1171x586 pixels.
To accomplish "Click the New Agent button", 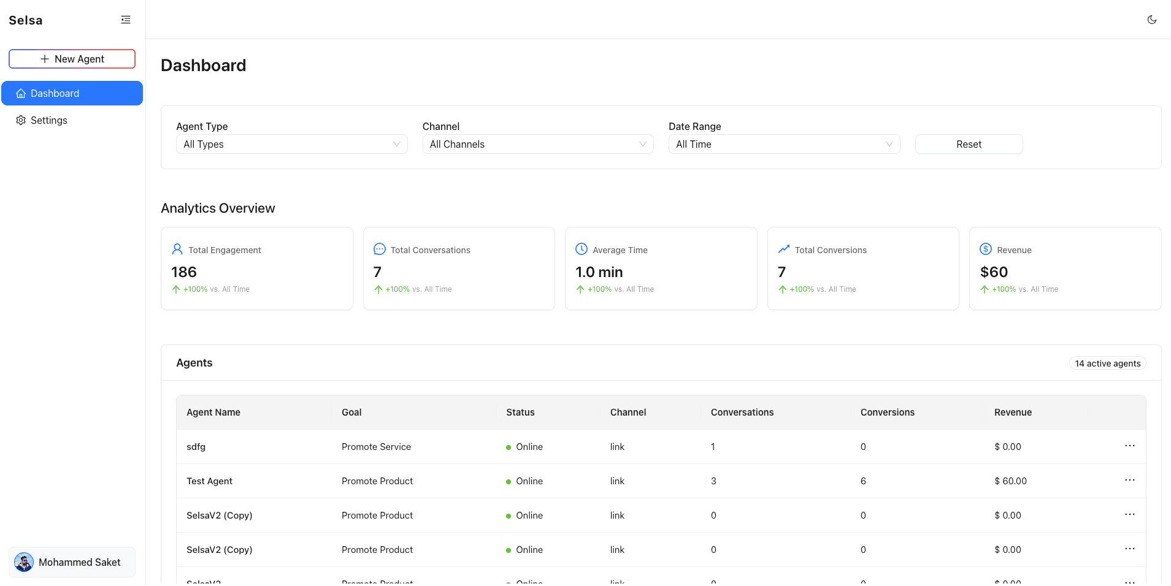I will click(72, 59).
